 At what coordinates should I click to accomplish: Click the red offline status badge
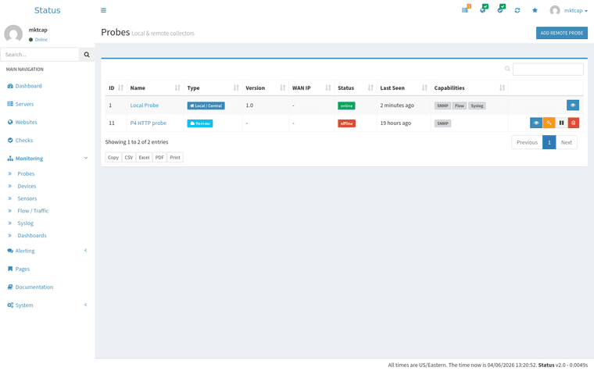346,123
